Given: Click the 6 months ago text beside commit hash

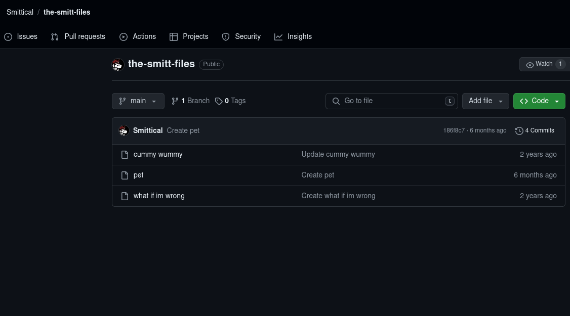Looking at the screenshot, I should point(488,130).
